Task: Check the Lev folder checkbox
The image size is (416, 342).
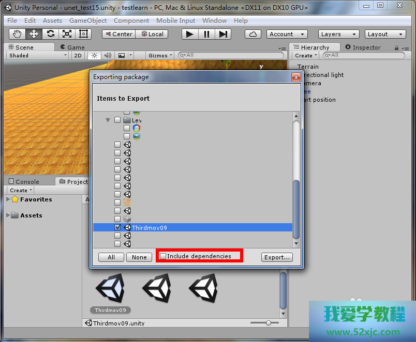Action: [117, 120]
